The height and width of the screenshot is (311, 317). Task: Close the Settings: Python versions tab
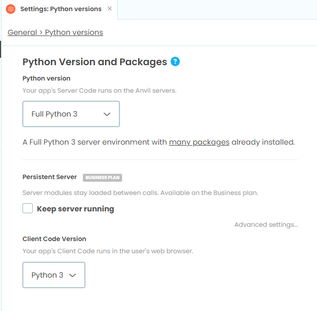109,8
